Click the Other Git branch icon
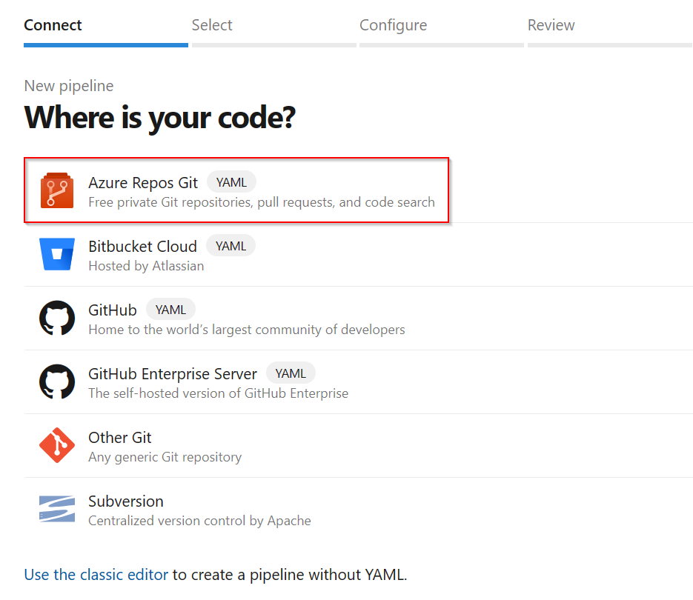The height and width of the screenshot is (600, 693). pos(57,445)
